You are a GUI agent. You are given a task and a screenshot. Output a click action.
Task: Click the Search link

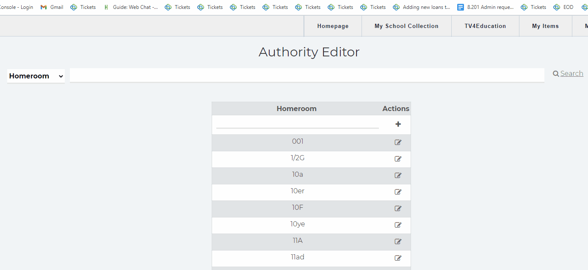(x=568, y=74)
